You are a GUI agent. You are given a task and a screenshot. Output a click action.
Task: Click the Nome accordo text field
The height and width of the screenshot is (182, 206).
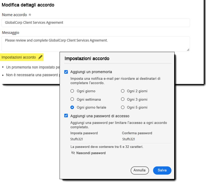pyautogui.click(x=96, y=23)
